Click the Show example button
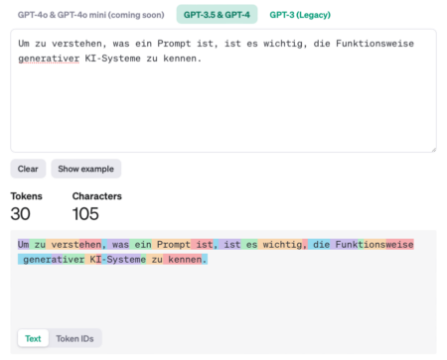The width and height of the screenshot is (447, 360). (86, 169)
